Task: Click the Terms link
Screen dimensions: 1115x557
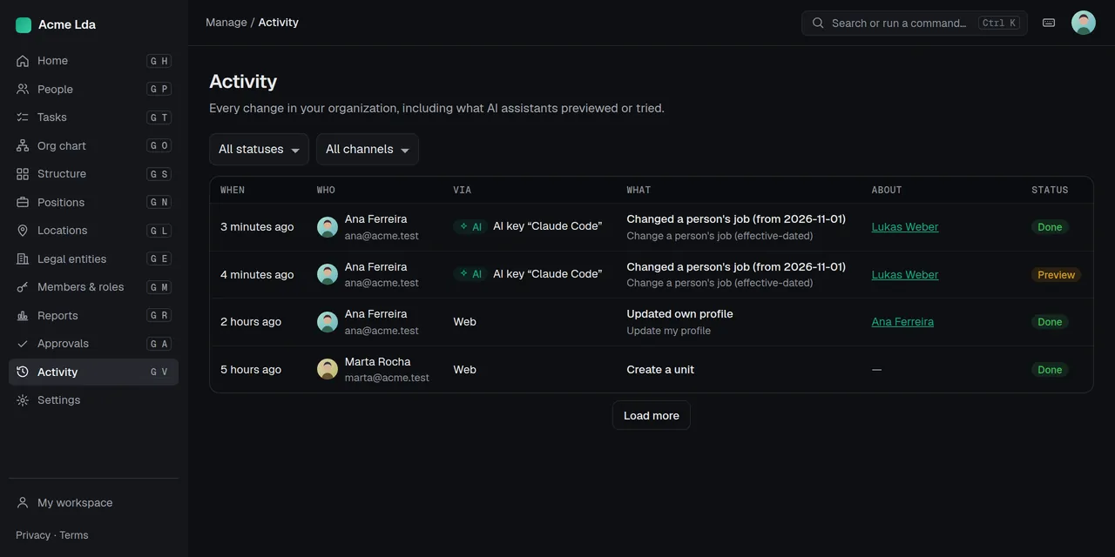Action: coord(74,535)
